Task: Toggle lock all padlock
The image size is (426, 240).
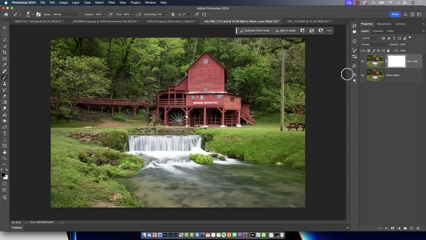Action: click(x=388, y=51)
